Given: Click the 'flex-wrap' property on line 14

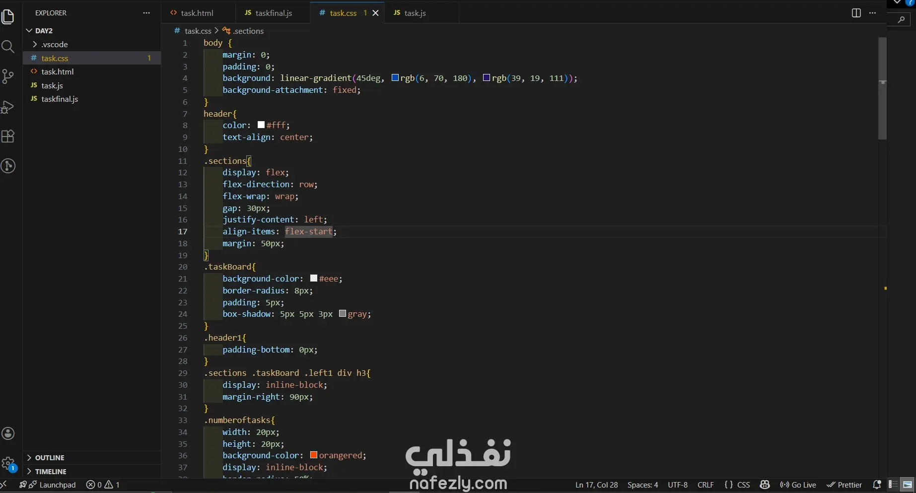Looking at the screenshot, I should point(244,196).
